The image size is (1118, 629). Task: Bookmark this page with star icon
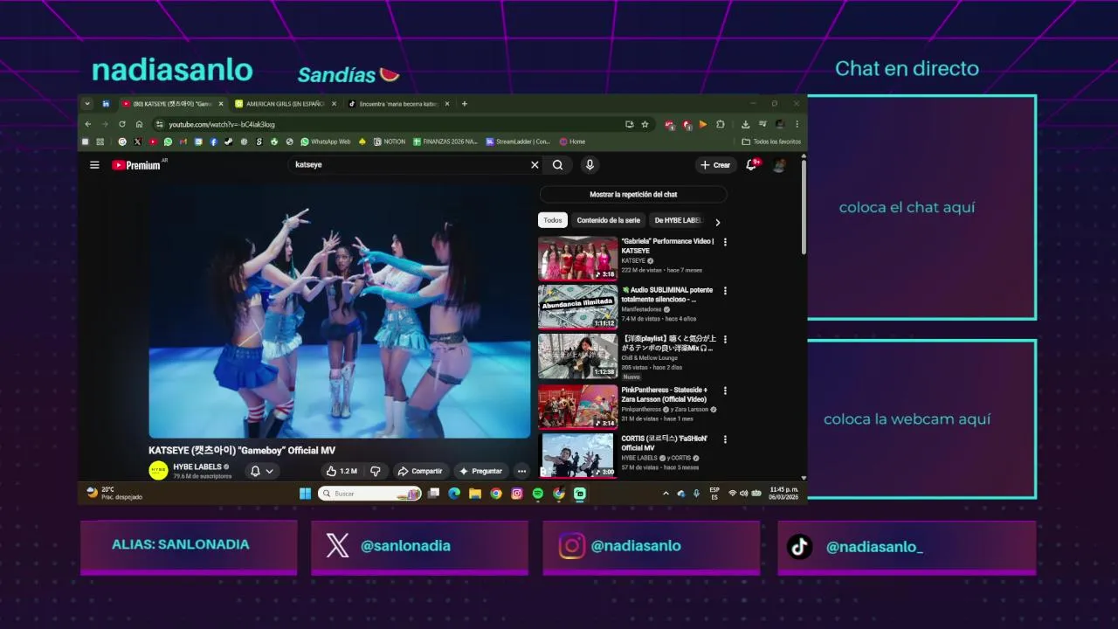(x=645, y=124)
